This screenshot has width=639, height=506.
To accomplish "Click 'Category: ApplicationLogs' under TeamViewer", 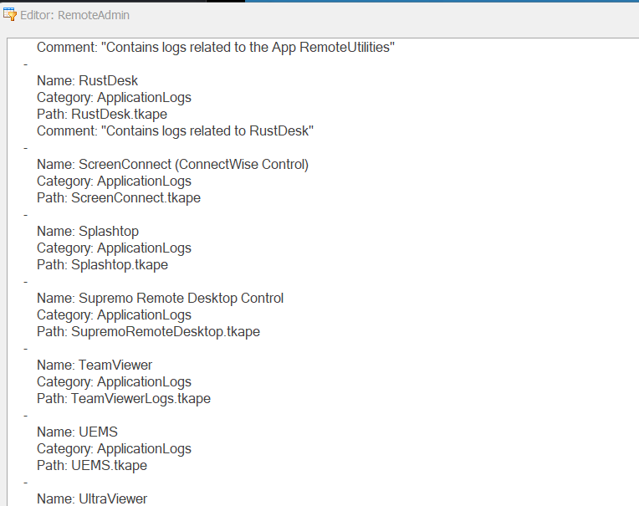I will coord(114,381).
